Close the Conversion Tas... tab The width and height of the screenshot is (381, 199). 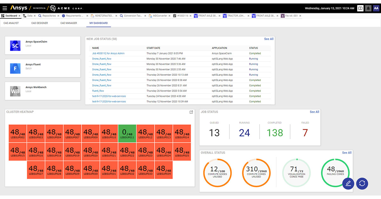pyautogui.click(x=145, y=16)
